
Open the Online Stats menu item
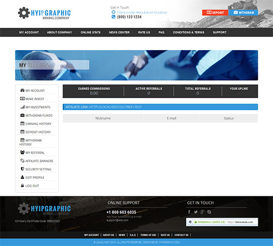point(91,32)
